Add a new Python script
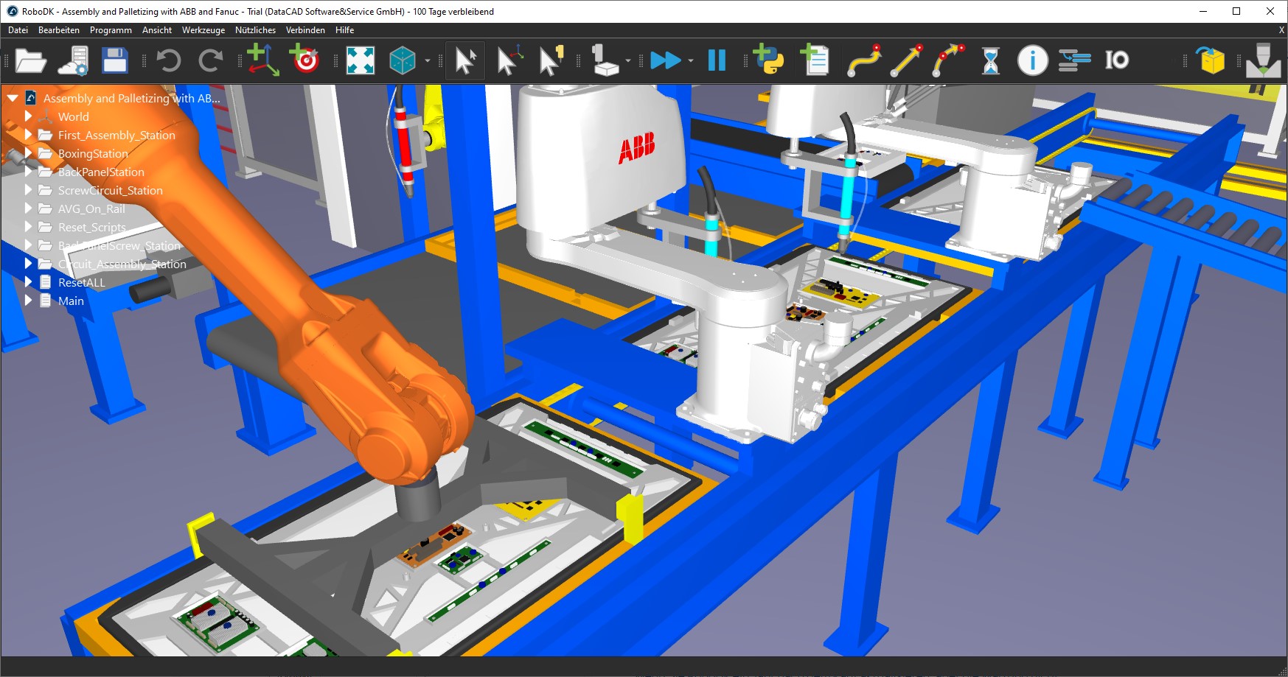The image size is (1288, 677). (768, 60)
